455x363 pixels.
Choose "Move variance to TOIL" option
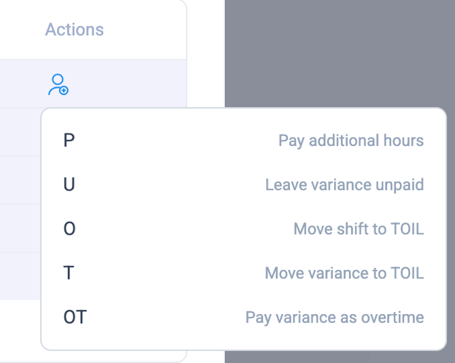pyautogui.click(x=344, y=273)
